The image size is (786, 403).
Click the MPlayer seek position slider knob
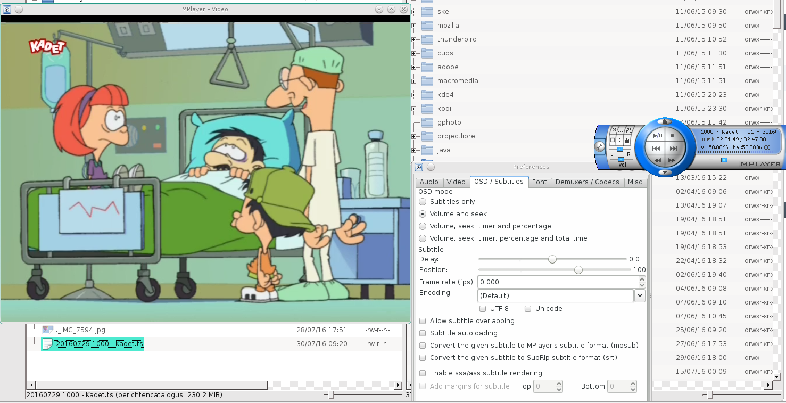[x=724, y=160]
